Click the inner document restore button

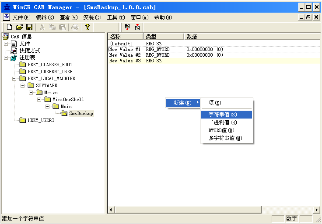[308, 17]
